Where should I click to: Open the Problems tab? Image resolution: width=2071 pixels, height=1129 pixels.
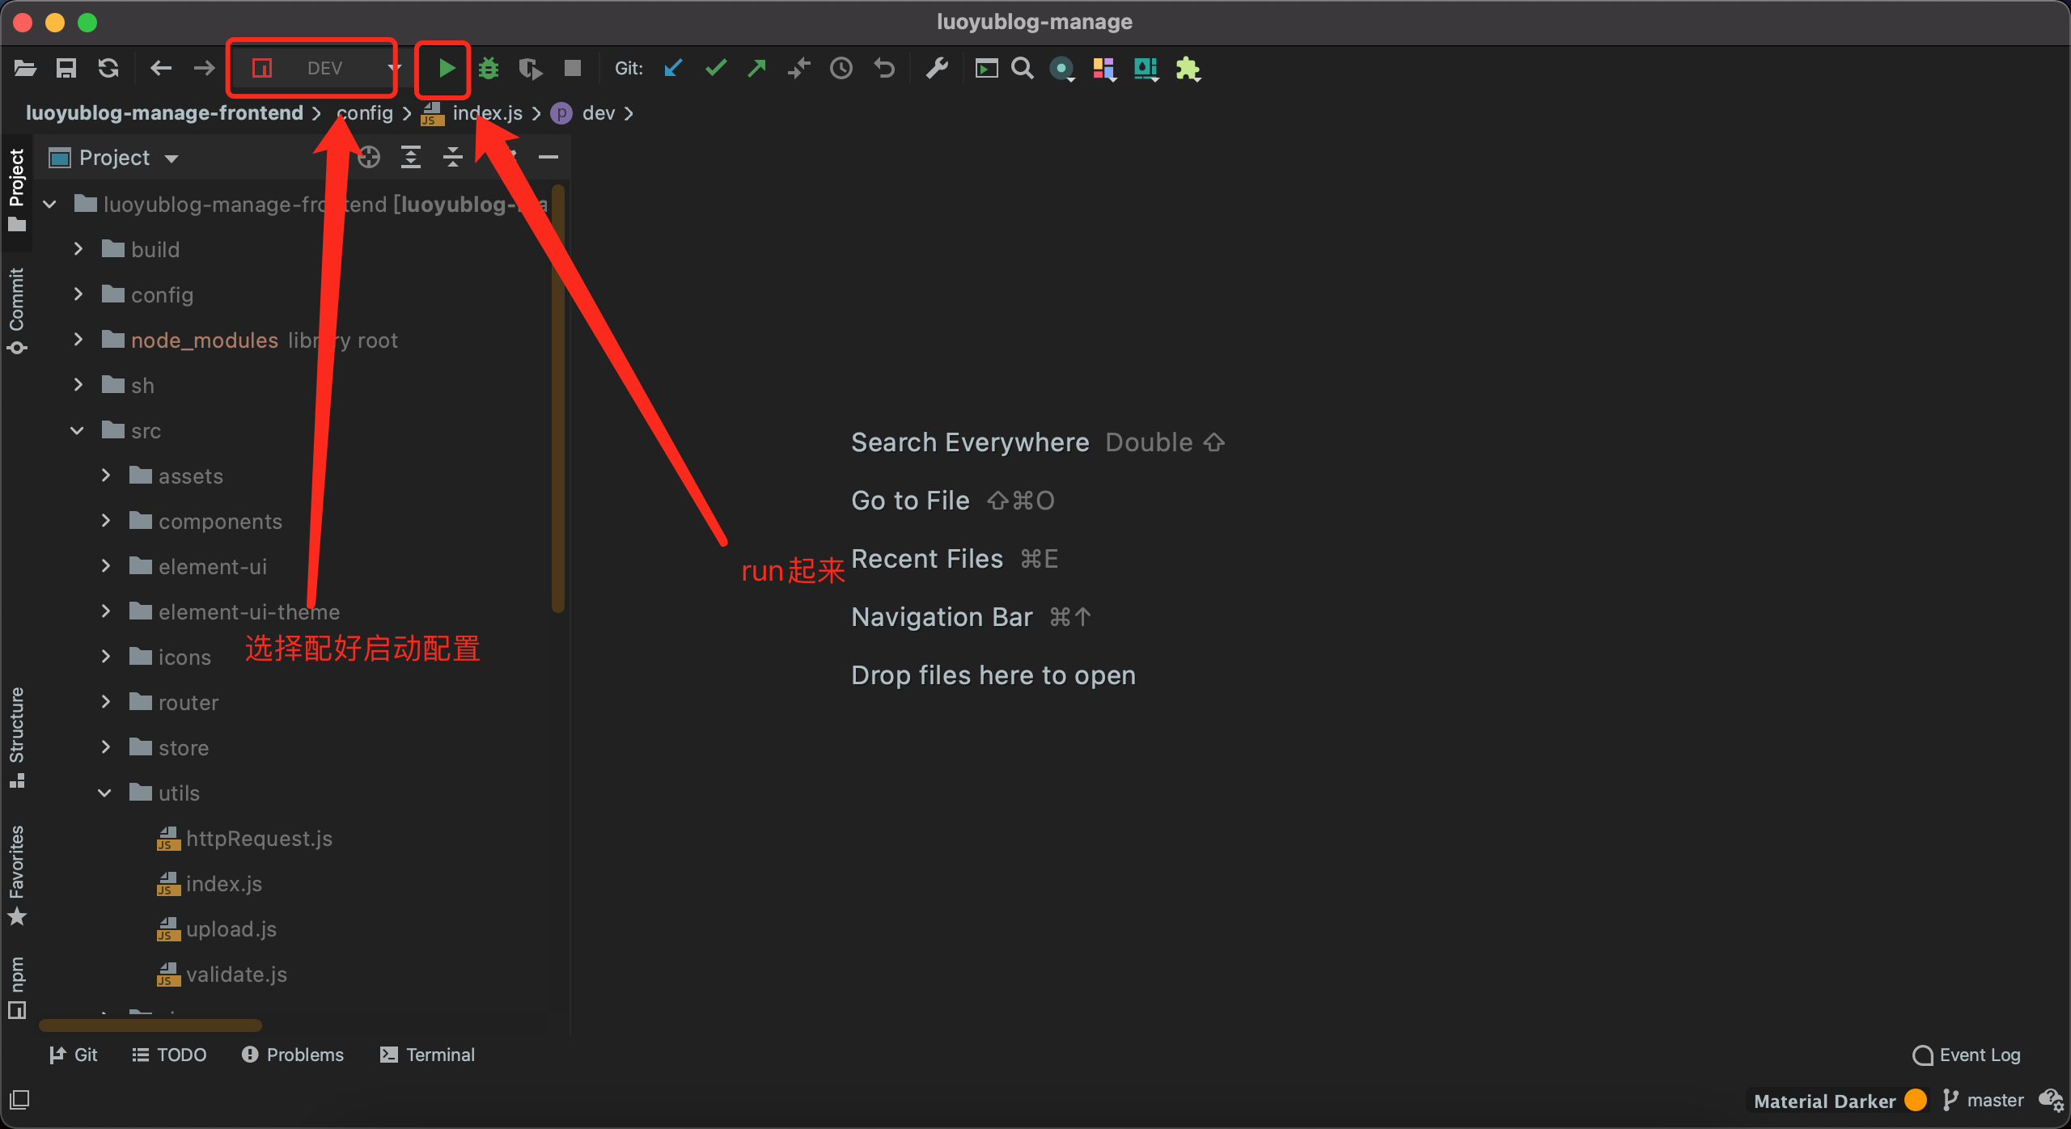click(x=293, y=1055)
